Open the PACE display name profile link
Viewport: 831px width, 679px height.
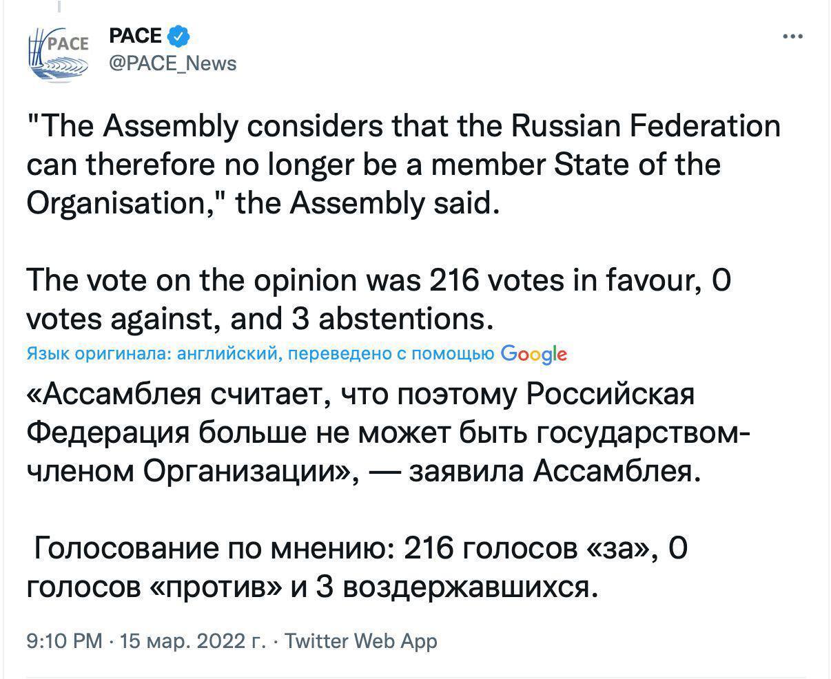(x=136, y=36)
